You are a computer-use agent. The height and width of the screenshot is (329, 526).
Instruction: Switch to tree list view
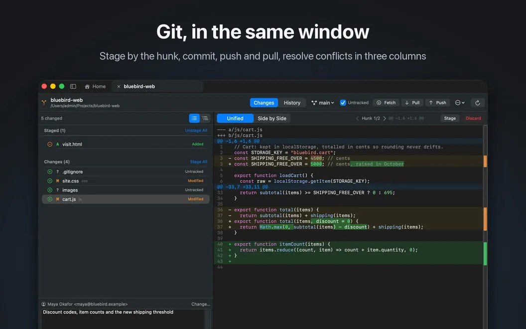[x=205, y=118]
